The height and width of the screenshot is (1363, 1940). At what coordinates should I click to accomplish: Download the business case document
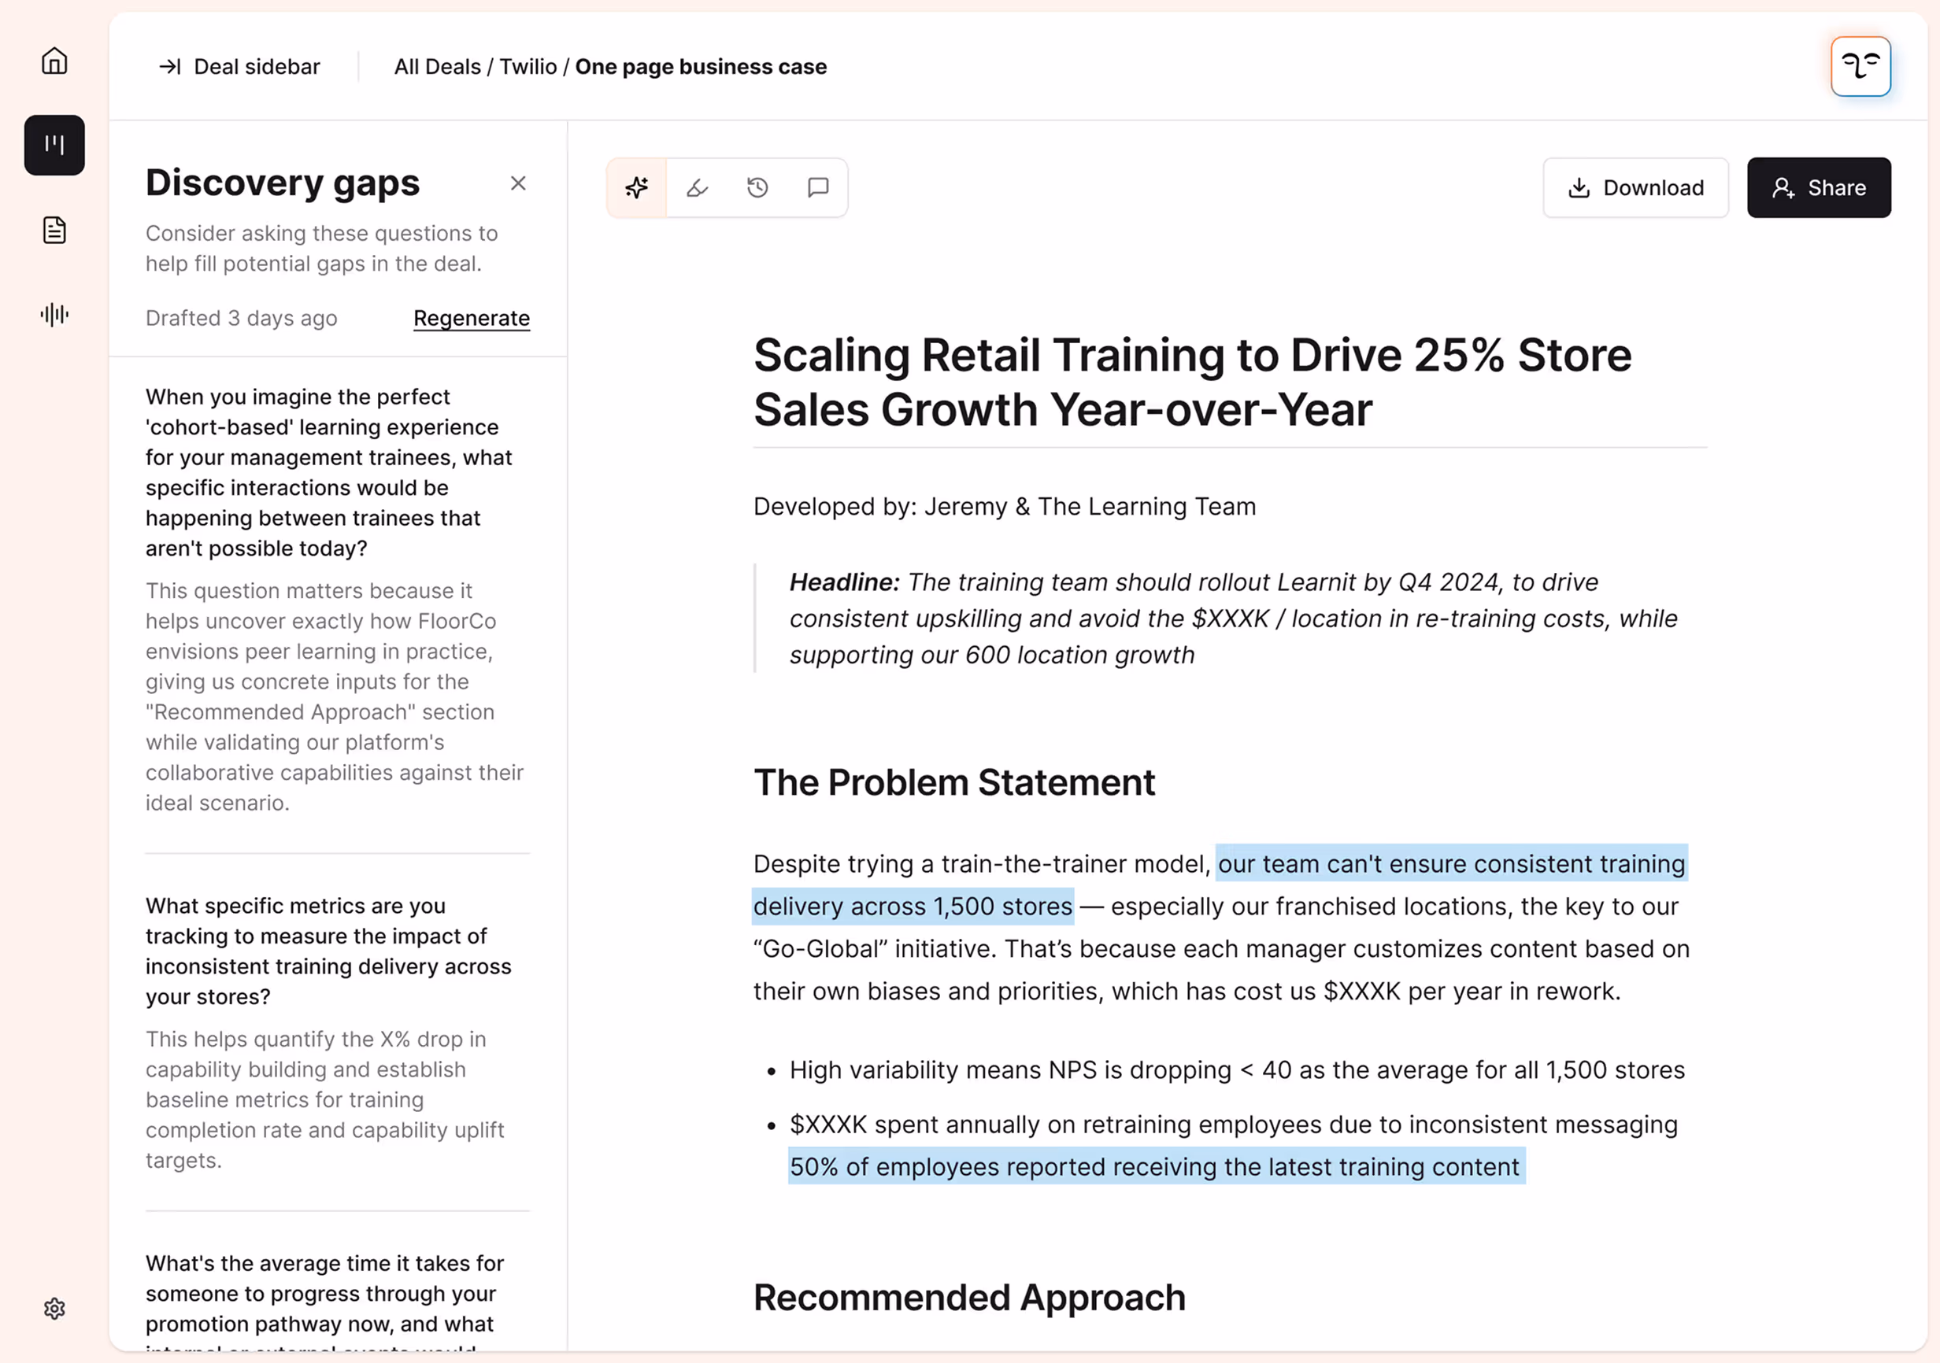tap(1635, 187)
